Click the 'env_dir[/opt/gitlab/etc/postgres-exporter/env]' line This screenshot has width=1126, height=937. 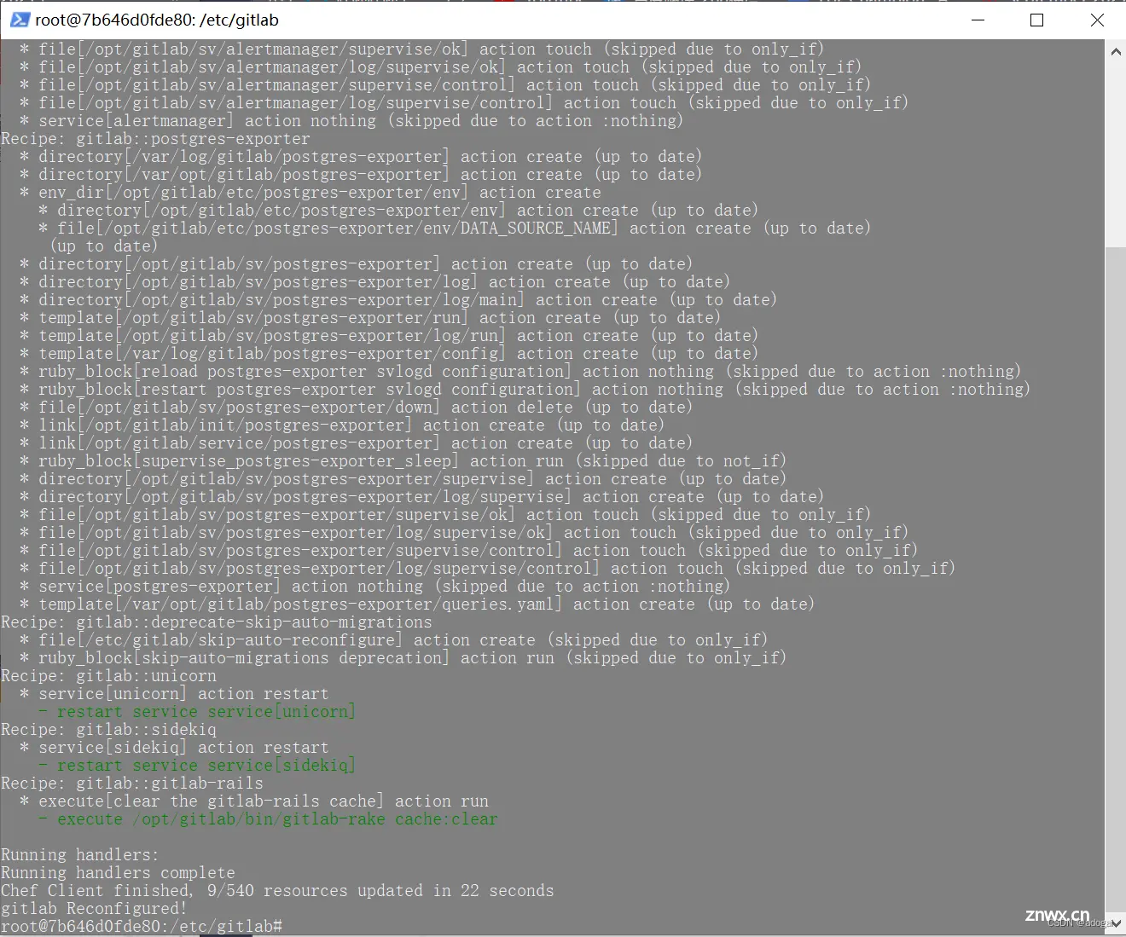(x=311, y=193)
